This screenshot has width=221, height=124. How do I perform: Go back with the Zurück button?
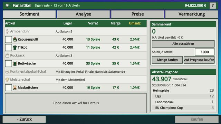point(24,120)
